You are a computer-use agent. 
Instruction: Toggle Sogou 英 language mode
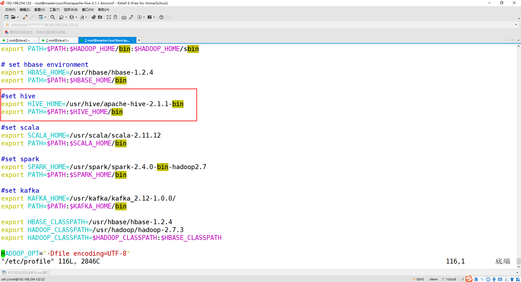click(476, 279)
